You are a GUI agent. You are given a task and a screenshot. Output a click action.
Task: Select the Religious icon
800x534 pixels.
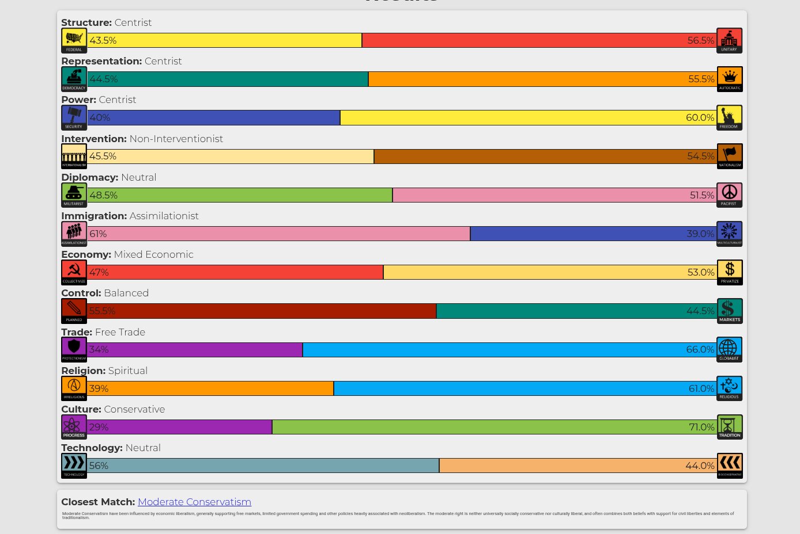pos(729,388)
